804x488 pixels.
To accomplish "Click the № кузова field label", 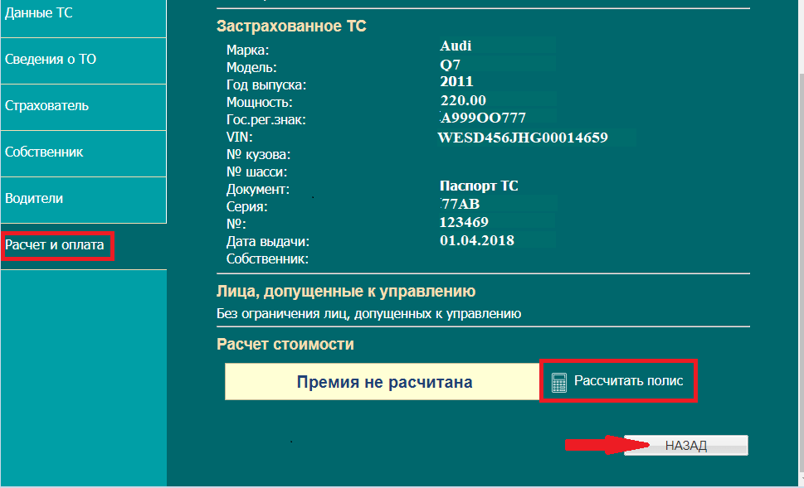I will 258,155.
